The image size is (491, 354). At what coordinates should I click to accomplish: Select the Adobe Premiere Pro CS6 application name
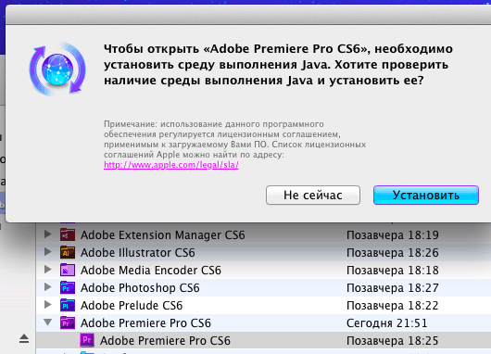(x=165, y=340)
